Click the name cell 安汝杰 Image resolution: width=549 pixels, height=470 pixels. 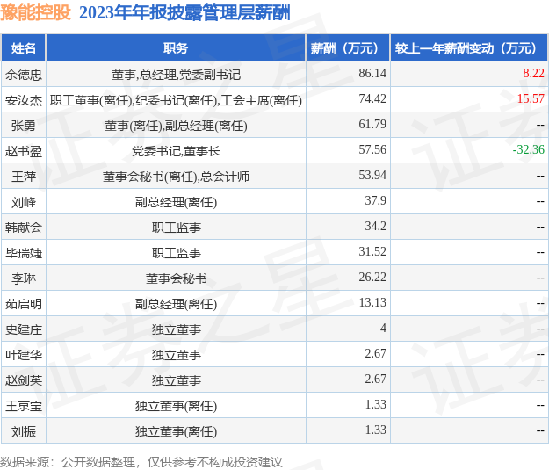[x=24, y=100]
